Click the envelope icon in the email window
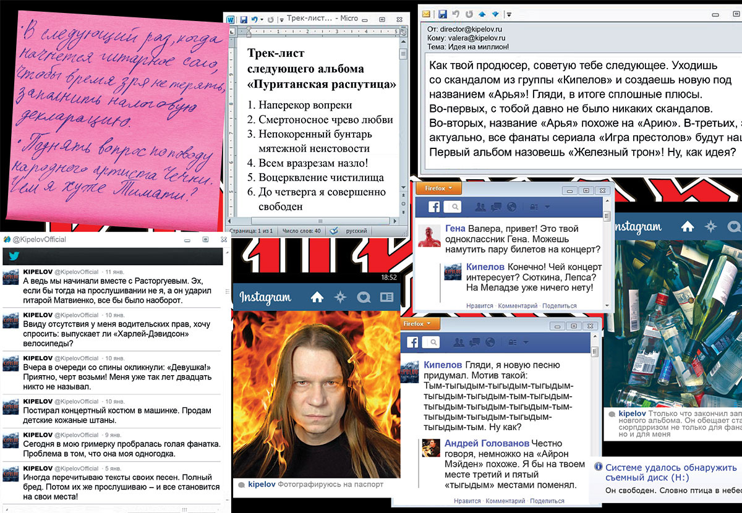The height and width of the screenshot is (513, 742). [426, 12]
